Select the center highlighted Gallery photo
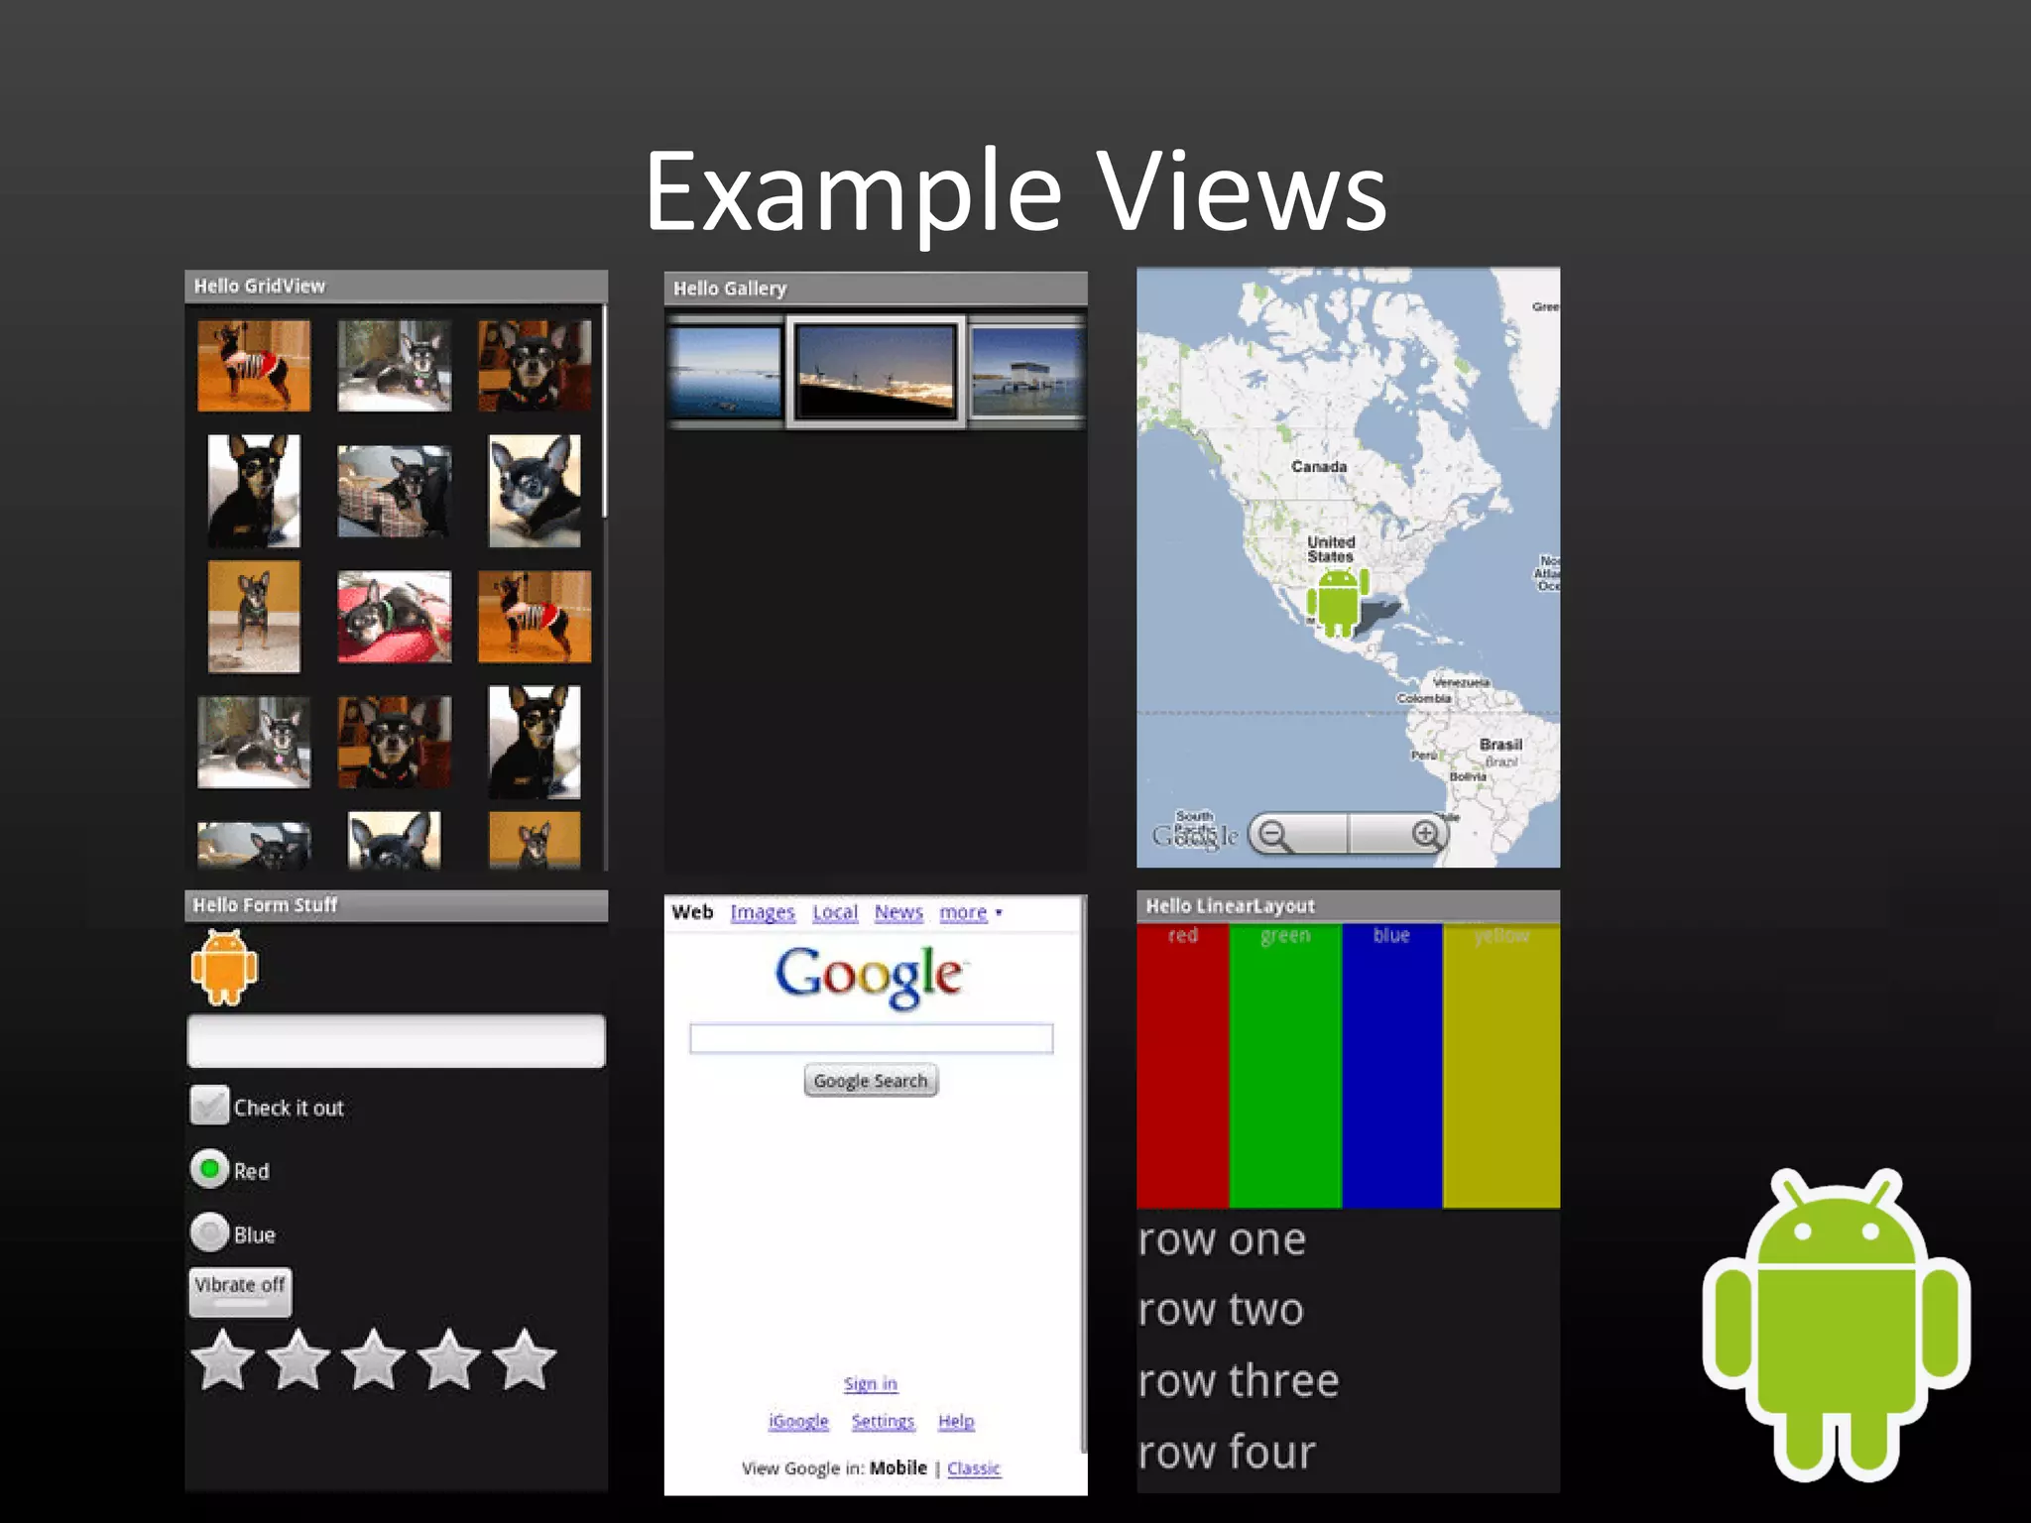2031x1523 pixels. click(x=875, y=371)
